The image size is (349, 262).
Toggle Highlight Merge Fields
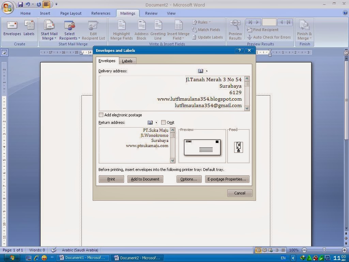[121, 30]
